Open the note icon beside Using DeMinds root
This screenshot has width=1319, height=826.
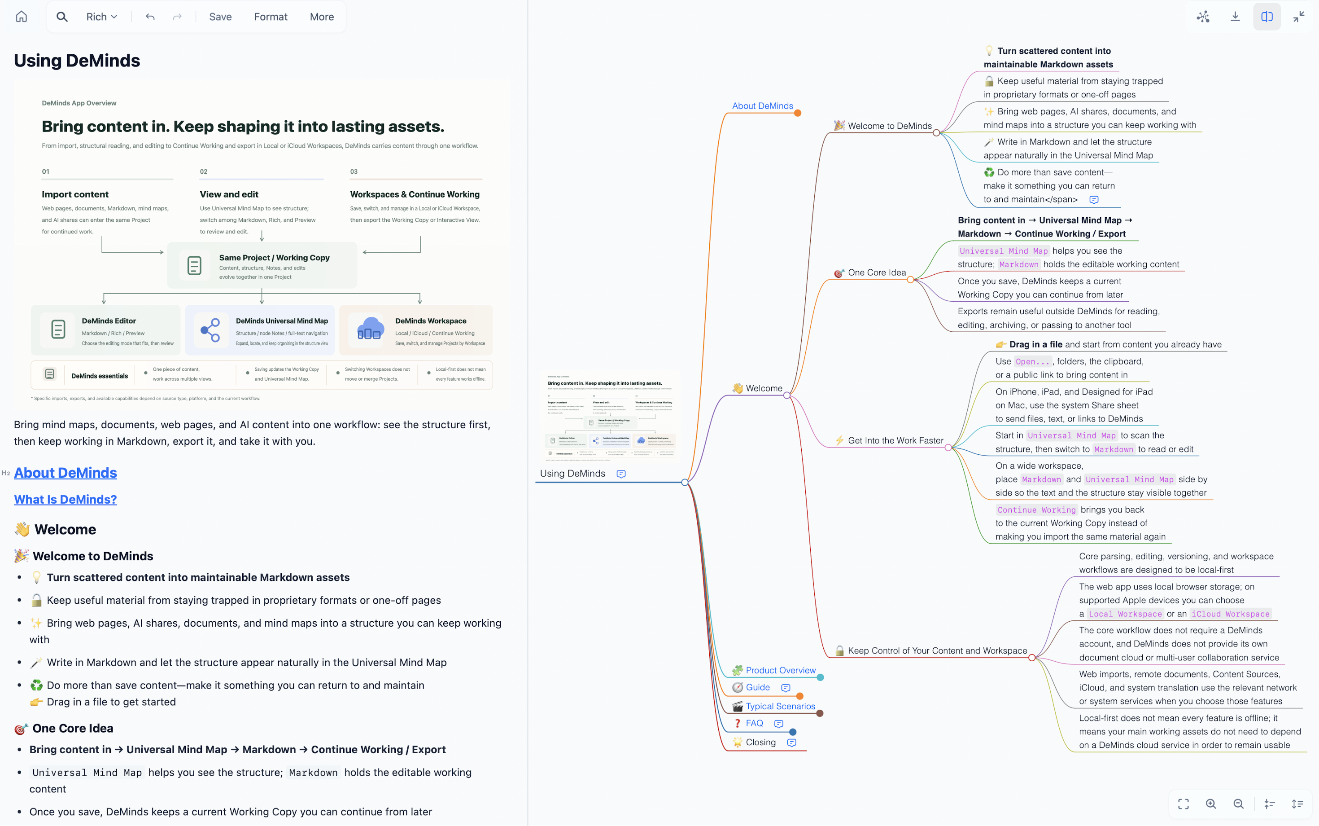click(621, 474)
